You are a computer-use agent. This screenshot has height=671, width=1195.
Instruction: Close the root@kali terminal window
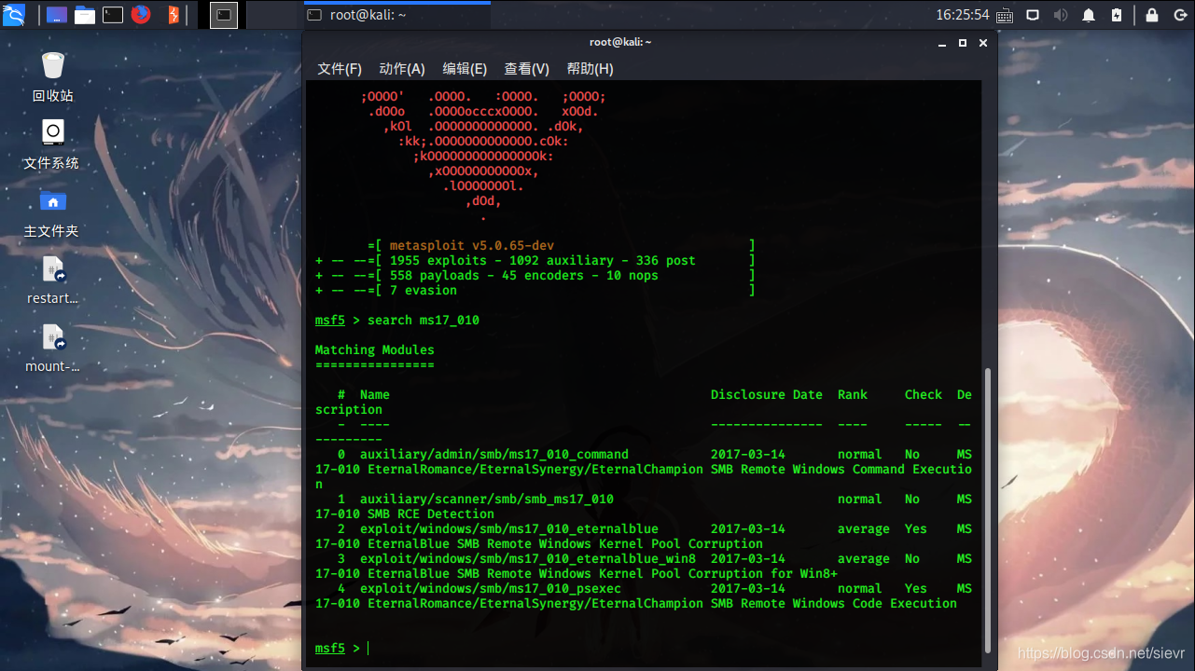click(x=983, y=43)
